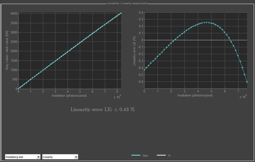Click the linearity error percentage plot
Screen dimensions: 255x162
point(195,50)
